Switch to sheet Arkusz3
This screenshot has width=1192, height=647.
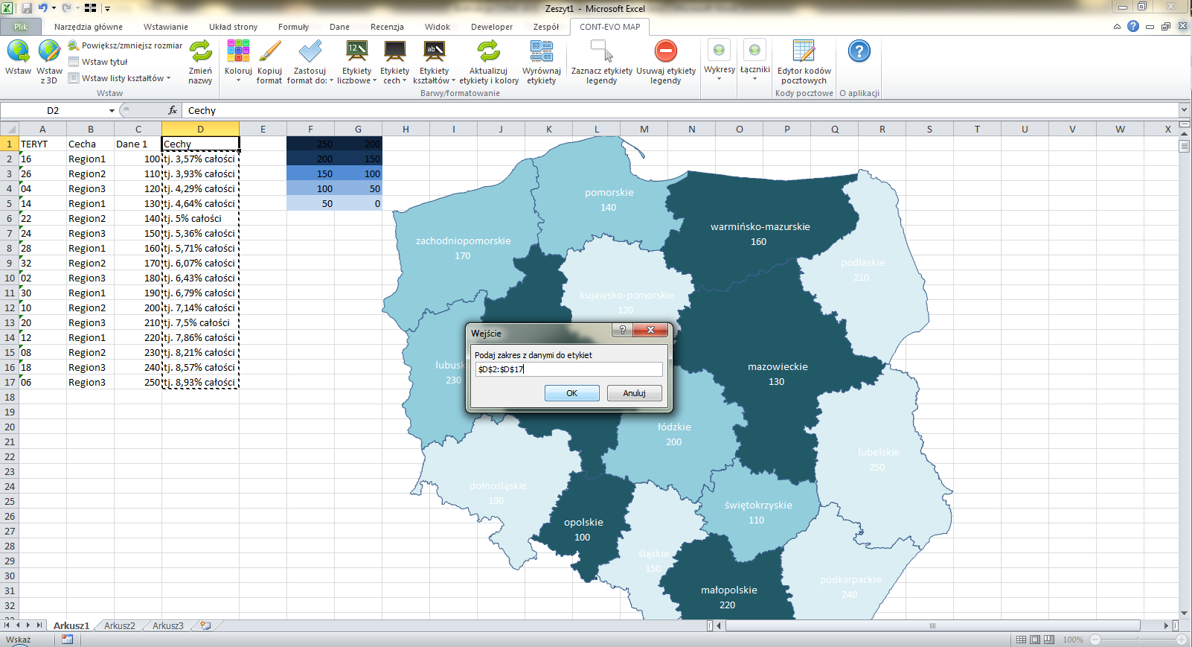click(x=167, y=625)
